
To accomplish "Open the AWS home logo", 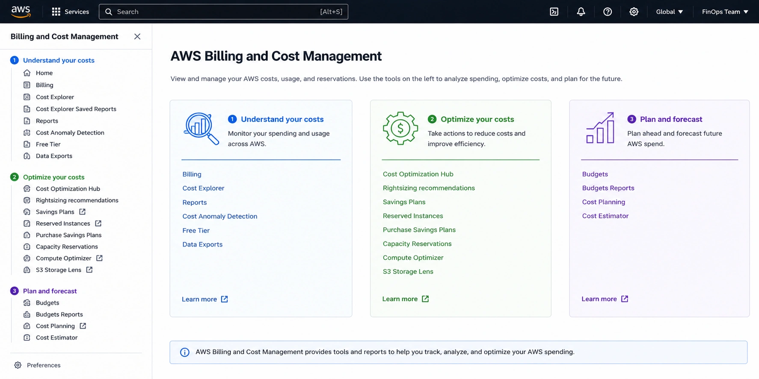I will pyautogui.click(x=21, y=12).
